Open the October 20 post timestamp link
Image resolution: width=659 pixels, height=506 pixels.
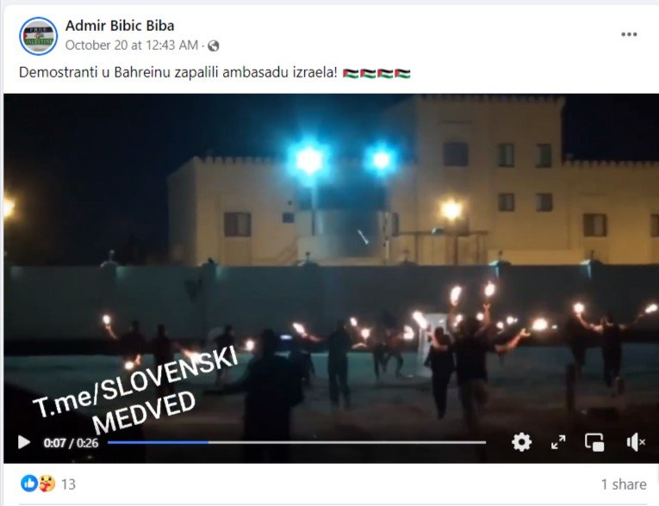(x=132, y=45)
